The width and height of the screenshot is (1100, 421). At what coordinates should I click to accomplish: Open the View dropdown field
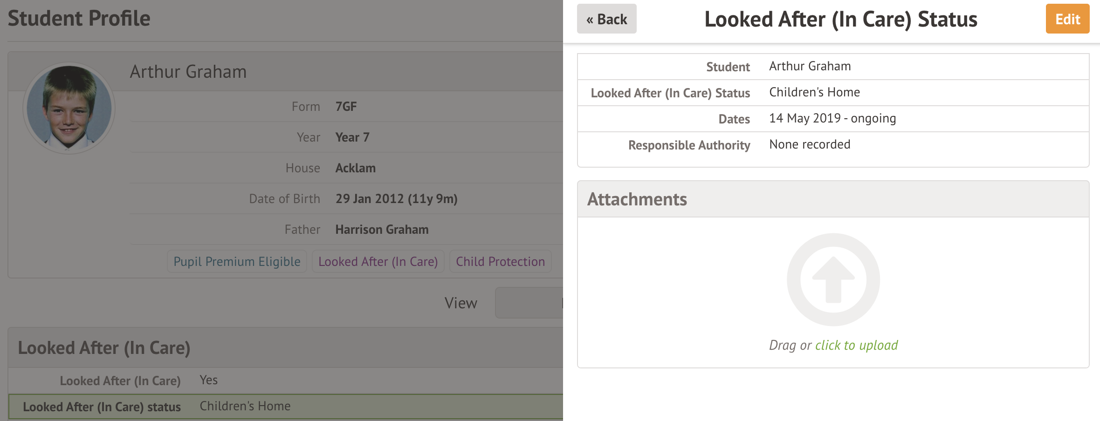point(529,303)
